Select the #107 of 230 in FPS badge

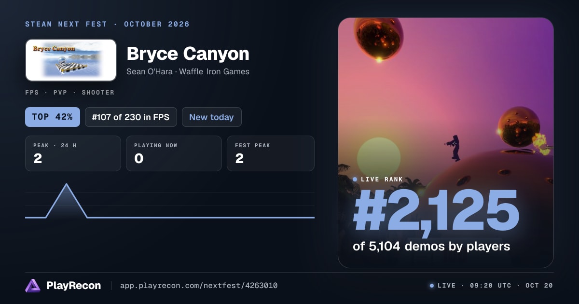[131, 117]
